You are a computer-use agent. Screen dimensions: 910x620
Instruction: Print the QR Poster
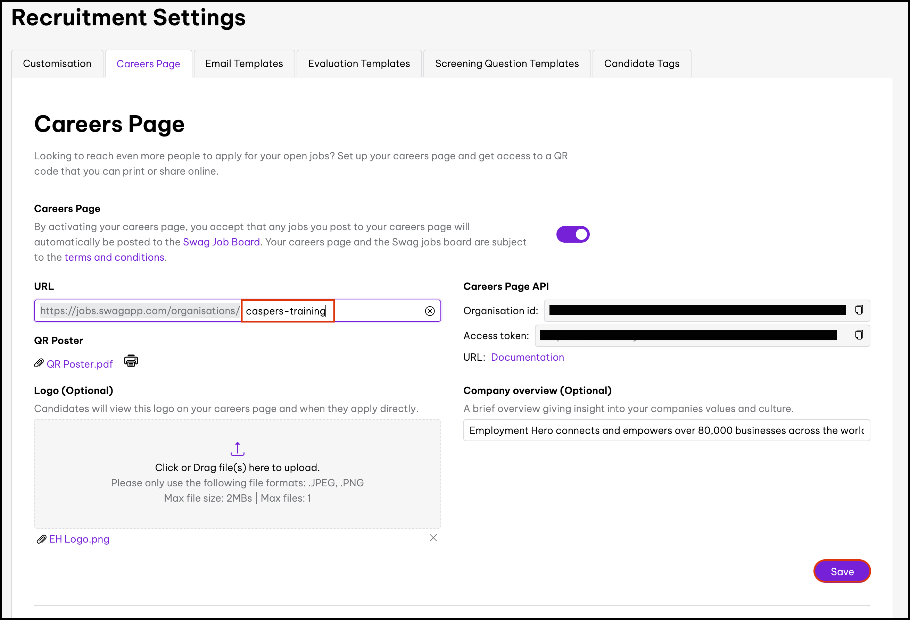click(131, 361)
